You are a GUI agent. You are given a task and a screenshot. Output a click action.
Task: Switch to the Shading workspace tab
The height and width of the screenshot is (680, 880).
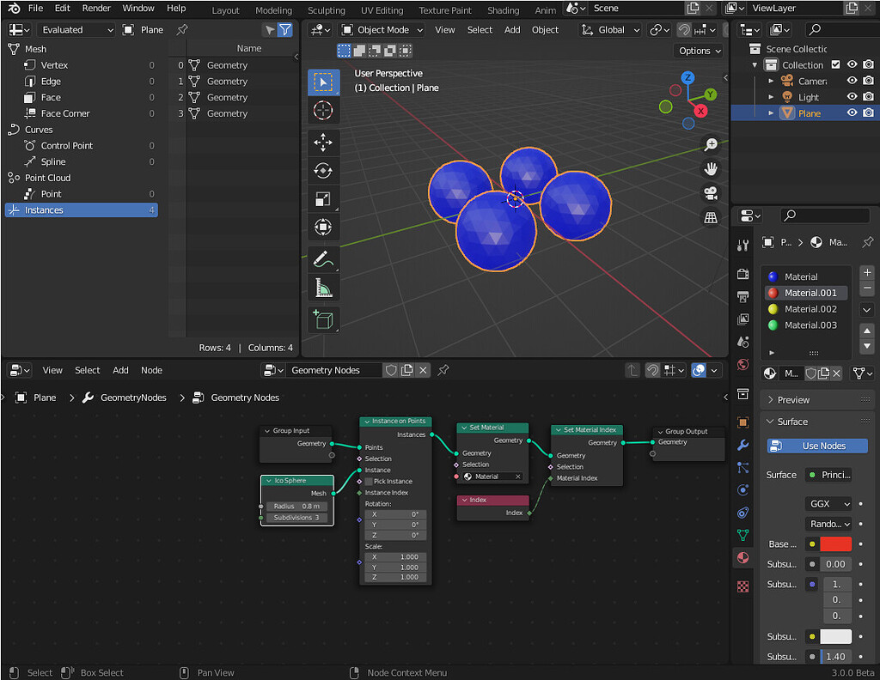click(504, 10)
